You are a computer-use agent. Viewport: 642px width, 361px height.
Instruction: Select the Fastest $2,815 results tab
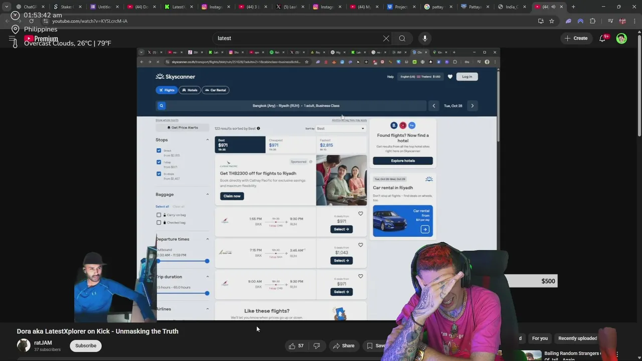tap(342, 145)
